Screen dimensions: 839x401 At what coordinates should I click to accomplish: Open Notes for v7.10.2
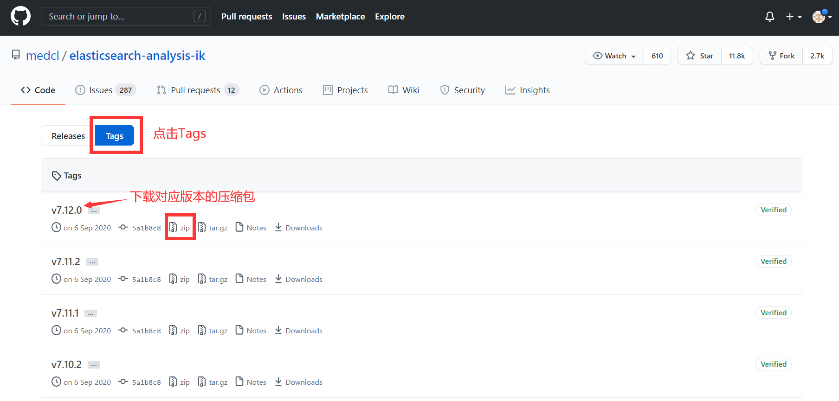(251, 382)
